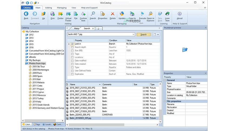Collapse the File properties section

(x=165, y=101)
